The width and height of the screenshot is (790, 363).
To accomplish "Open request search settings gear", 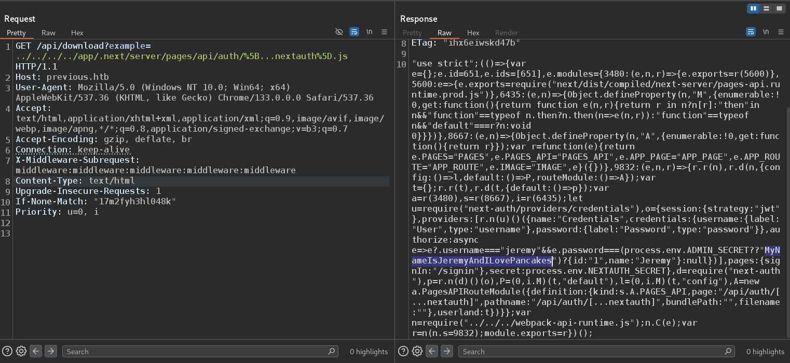I will coord(21,351).
